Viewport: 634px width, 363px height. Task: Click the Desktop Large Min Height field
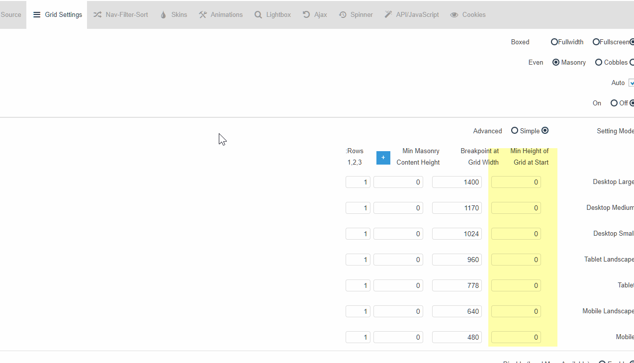tap(516, 182)
